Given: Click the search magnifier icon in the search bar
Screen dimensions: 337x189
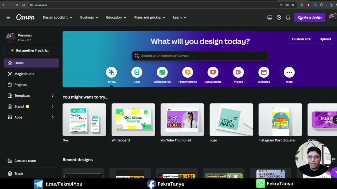Looking at the screenshot, I should click(137, 56).
